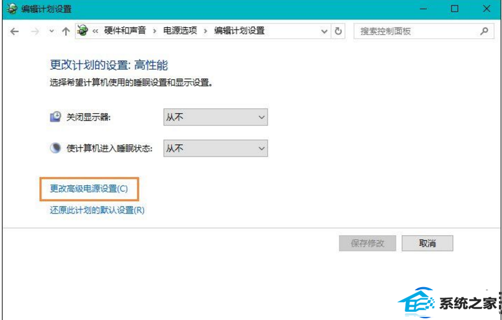The height and width of the screenshot is (320, 502).
Task: Click the power options icon in the address bar
Action: pos(83,31)
